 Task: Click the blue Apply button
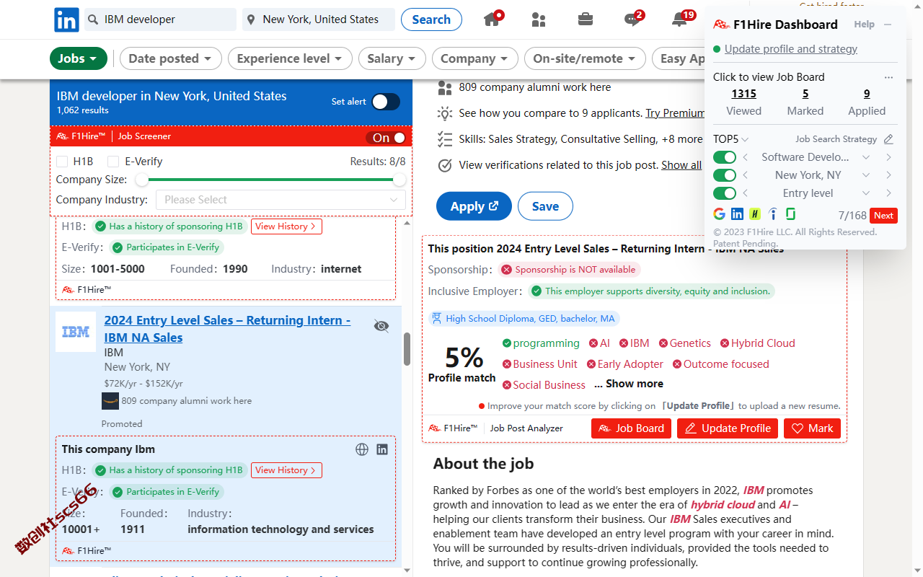click(474, 206)
